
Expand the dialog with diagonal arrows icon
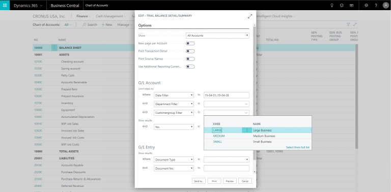pos(250,16)
